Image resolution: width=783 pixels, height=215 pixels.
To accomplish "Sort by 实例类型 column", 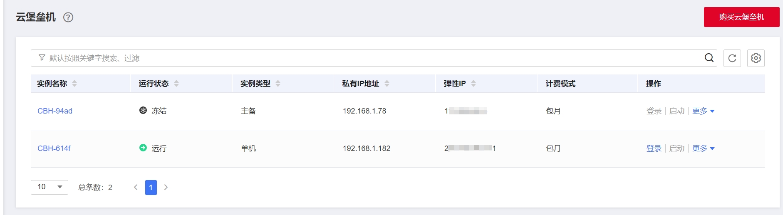I will (x=278, y=84).
